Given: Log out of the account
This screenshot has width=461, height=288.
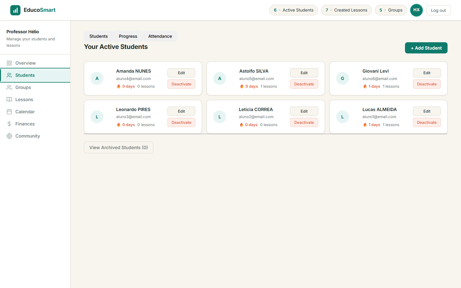Looking at the screenshot, I should point(438,10).
